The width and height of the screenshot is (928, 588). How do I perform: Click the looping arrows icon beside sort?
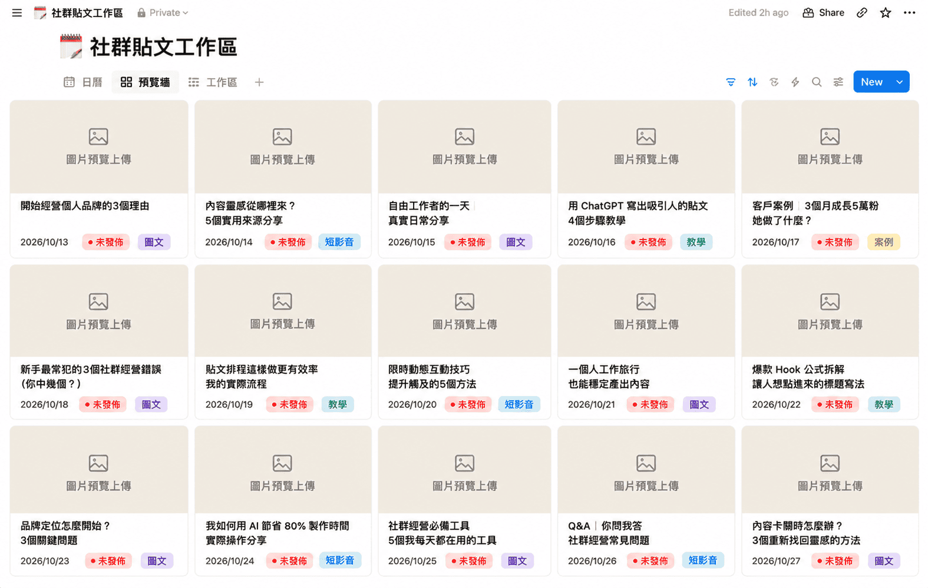(x=774, y=82)
